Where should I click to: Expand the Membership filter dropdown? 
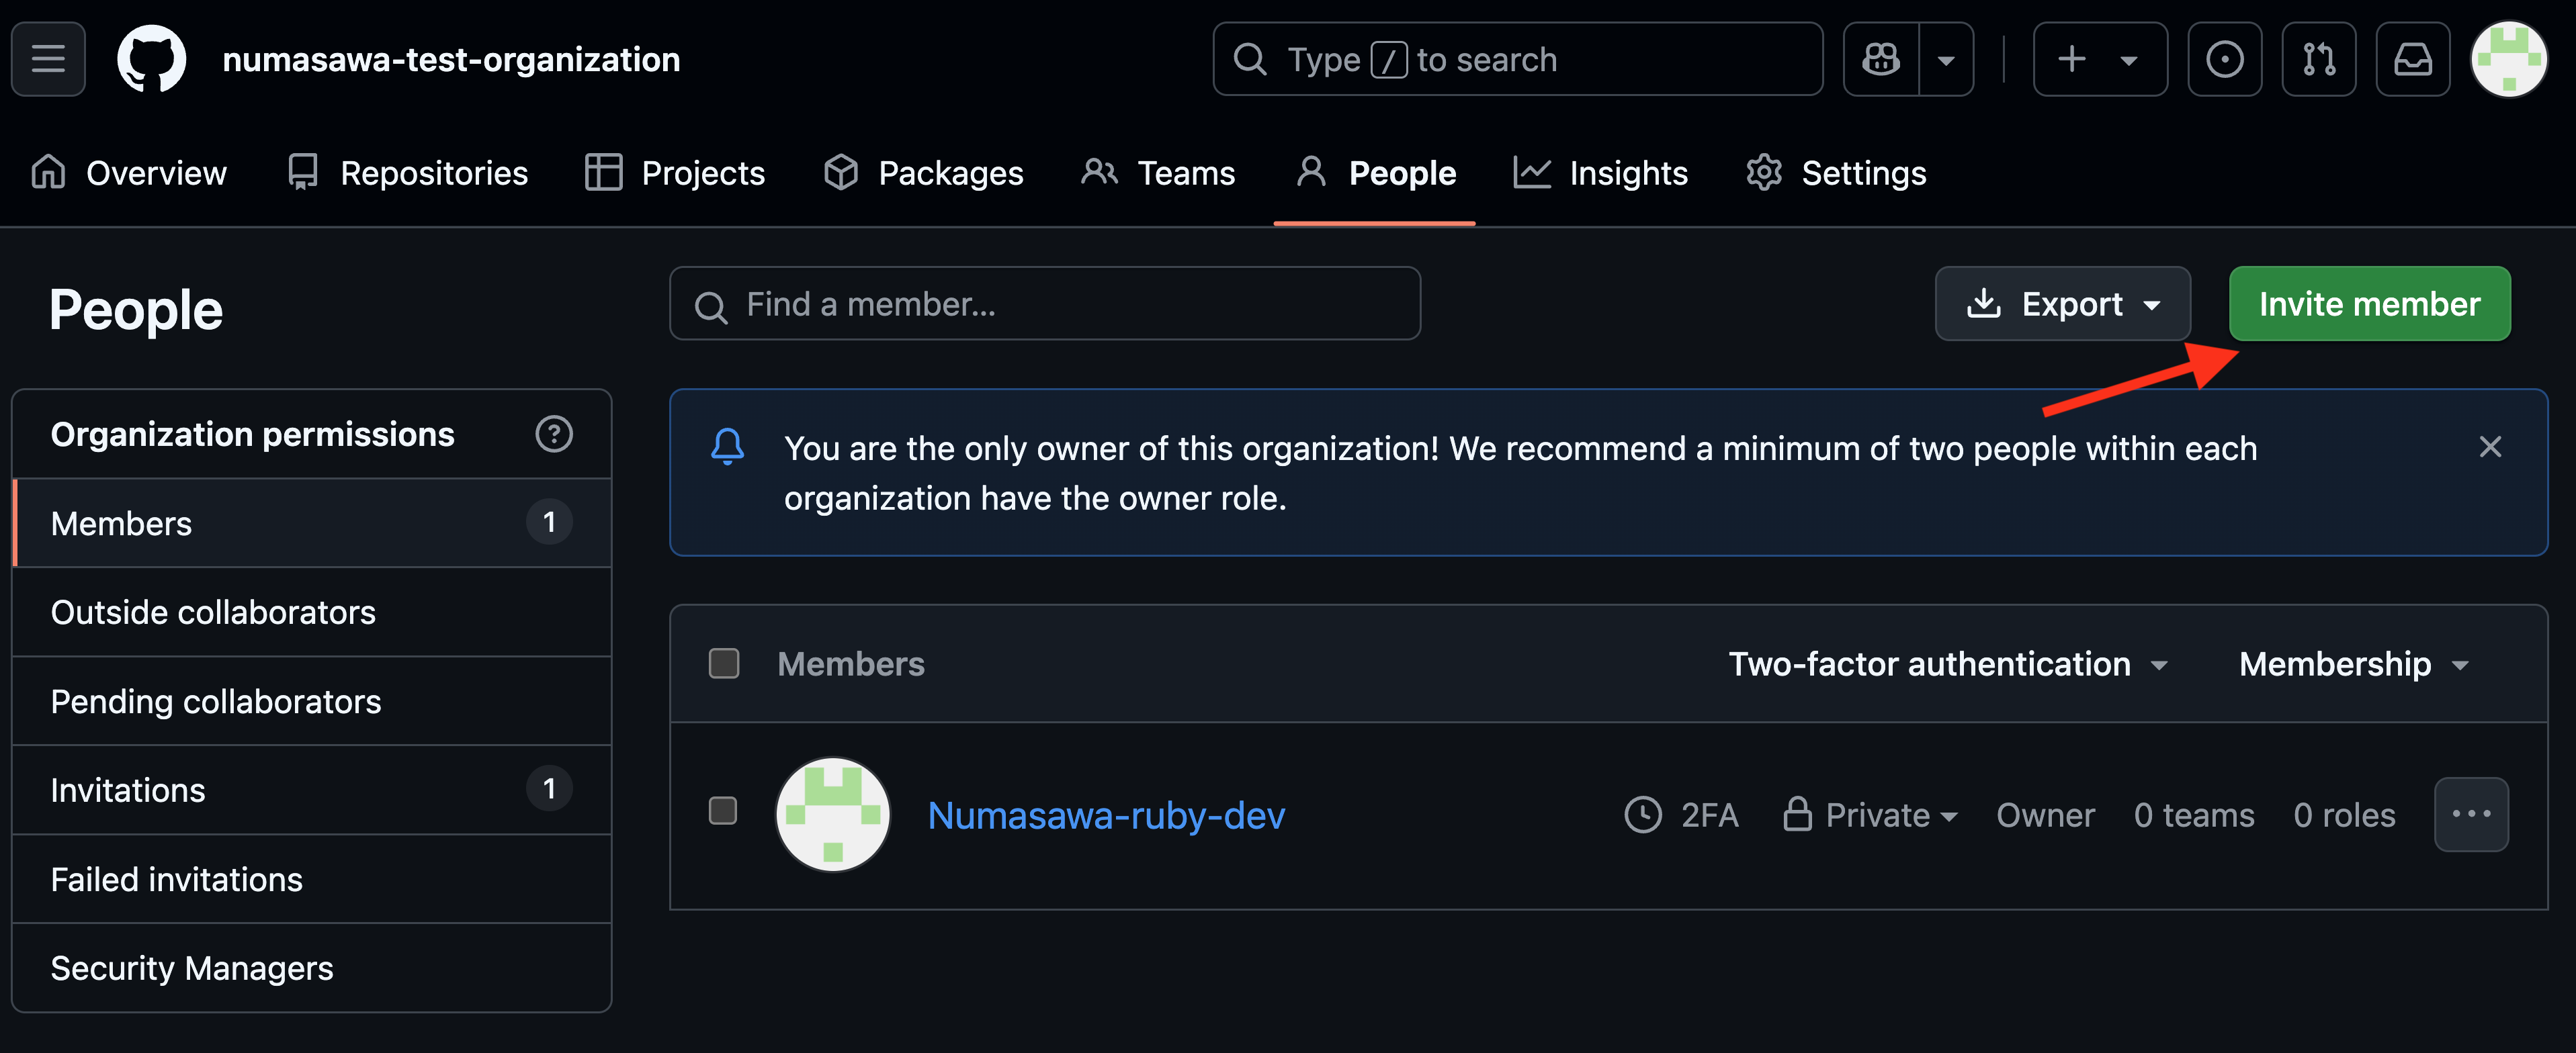tap(2353, 663)
